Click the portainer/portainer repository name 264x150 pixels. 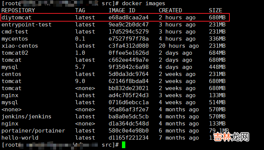pyautogui.click(x=33, y=131)
